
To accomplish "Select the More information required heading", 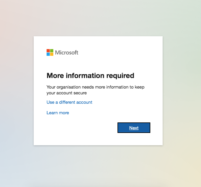I will (90, 76).
